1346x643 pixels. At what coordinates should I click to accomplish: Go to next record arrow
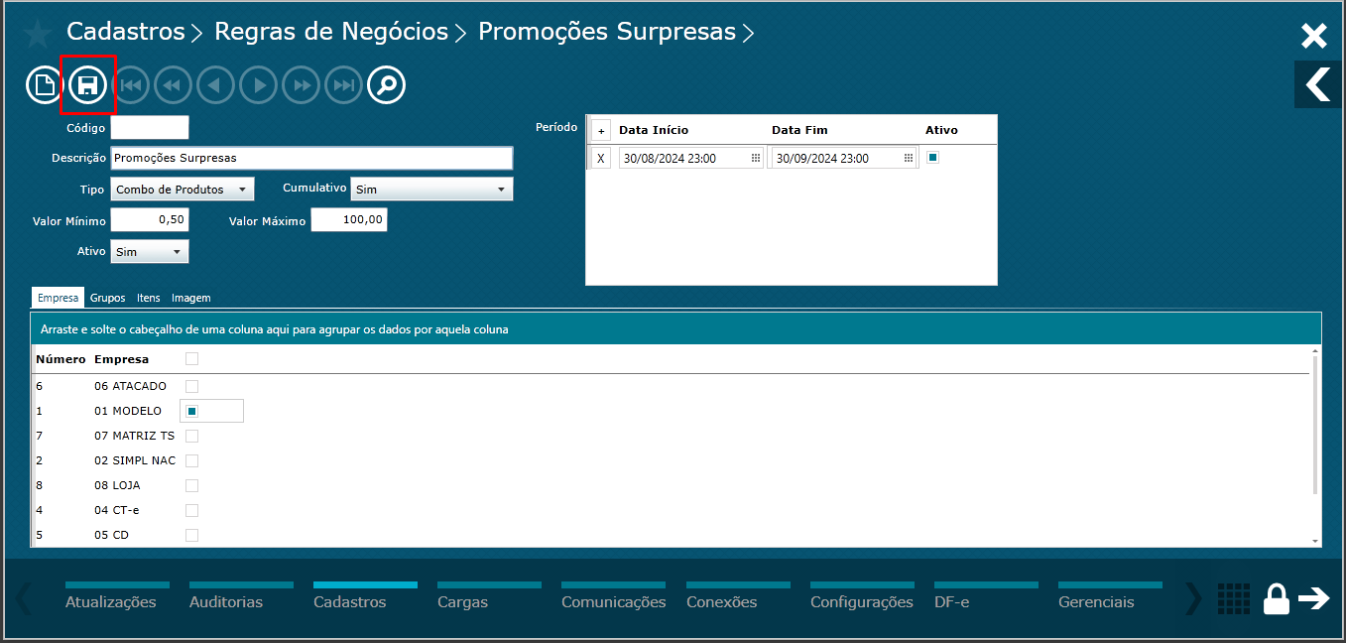point(259,85)
